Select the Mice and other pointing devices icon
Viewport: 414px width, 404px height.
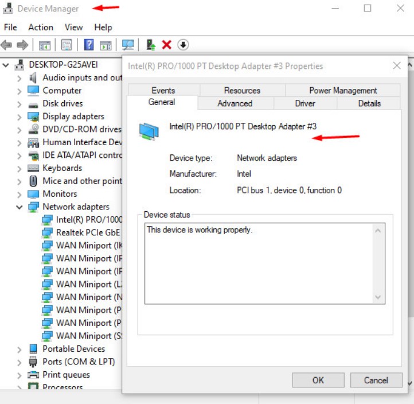[x=33, y=181]
